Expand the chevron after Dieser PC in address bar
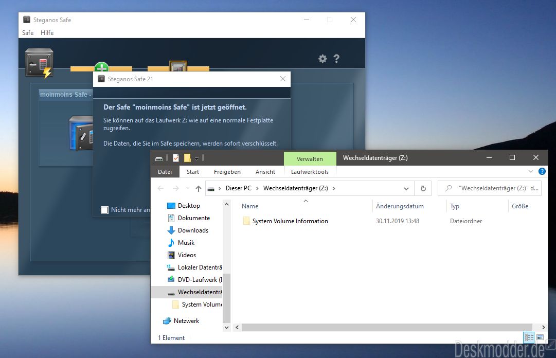The height and width of the screenshot is (358, 556). (x=257, y=188)
